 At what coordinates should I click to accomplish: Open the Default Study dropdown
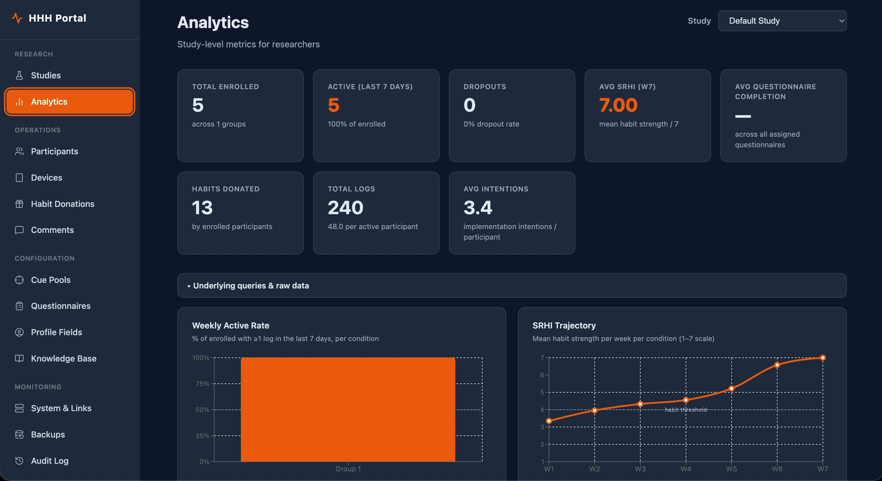[x=783, y=21]
